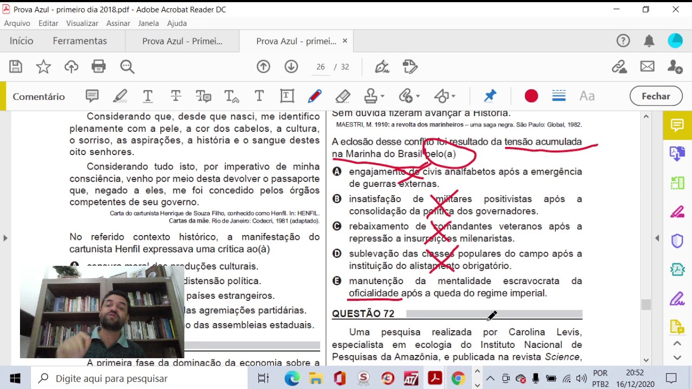Open Microsoft Edge from taskbar
Image resolution: width=692 pixels, height=389 pixels.
coord(292,378)
